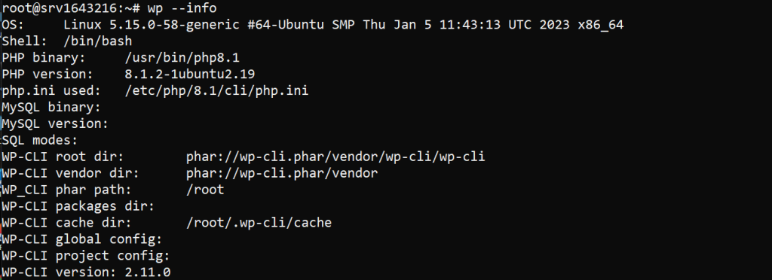Select PHP version 8.1.2-1ubuntu2.19 value
The height and width of the screenshot is (280, 772).
(189, 75)
